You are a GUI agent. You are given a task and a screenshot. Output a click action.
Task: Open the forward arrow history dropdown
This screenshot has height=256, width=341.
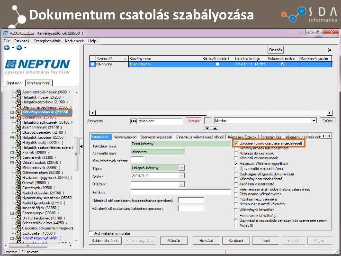[x=25, y=48]
